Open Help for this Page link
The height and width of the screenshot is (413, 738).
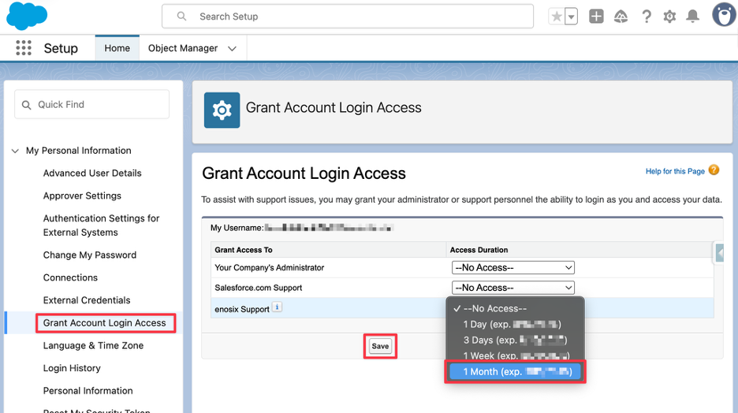675,171
